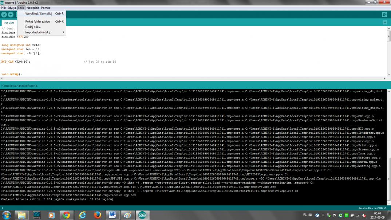Click 'Wielkość binarna szkicu' console line
Screen dimensions: 391x220
pyautogui.click(x=57, y=199)
